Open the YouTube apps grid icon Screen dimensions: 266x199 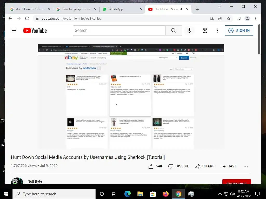point(205,31)
